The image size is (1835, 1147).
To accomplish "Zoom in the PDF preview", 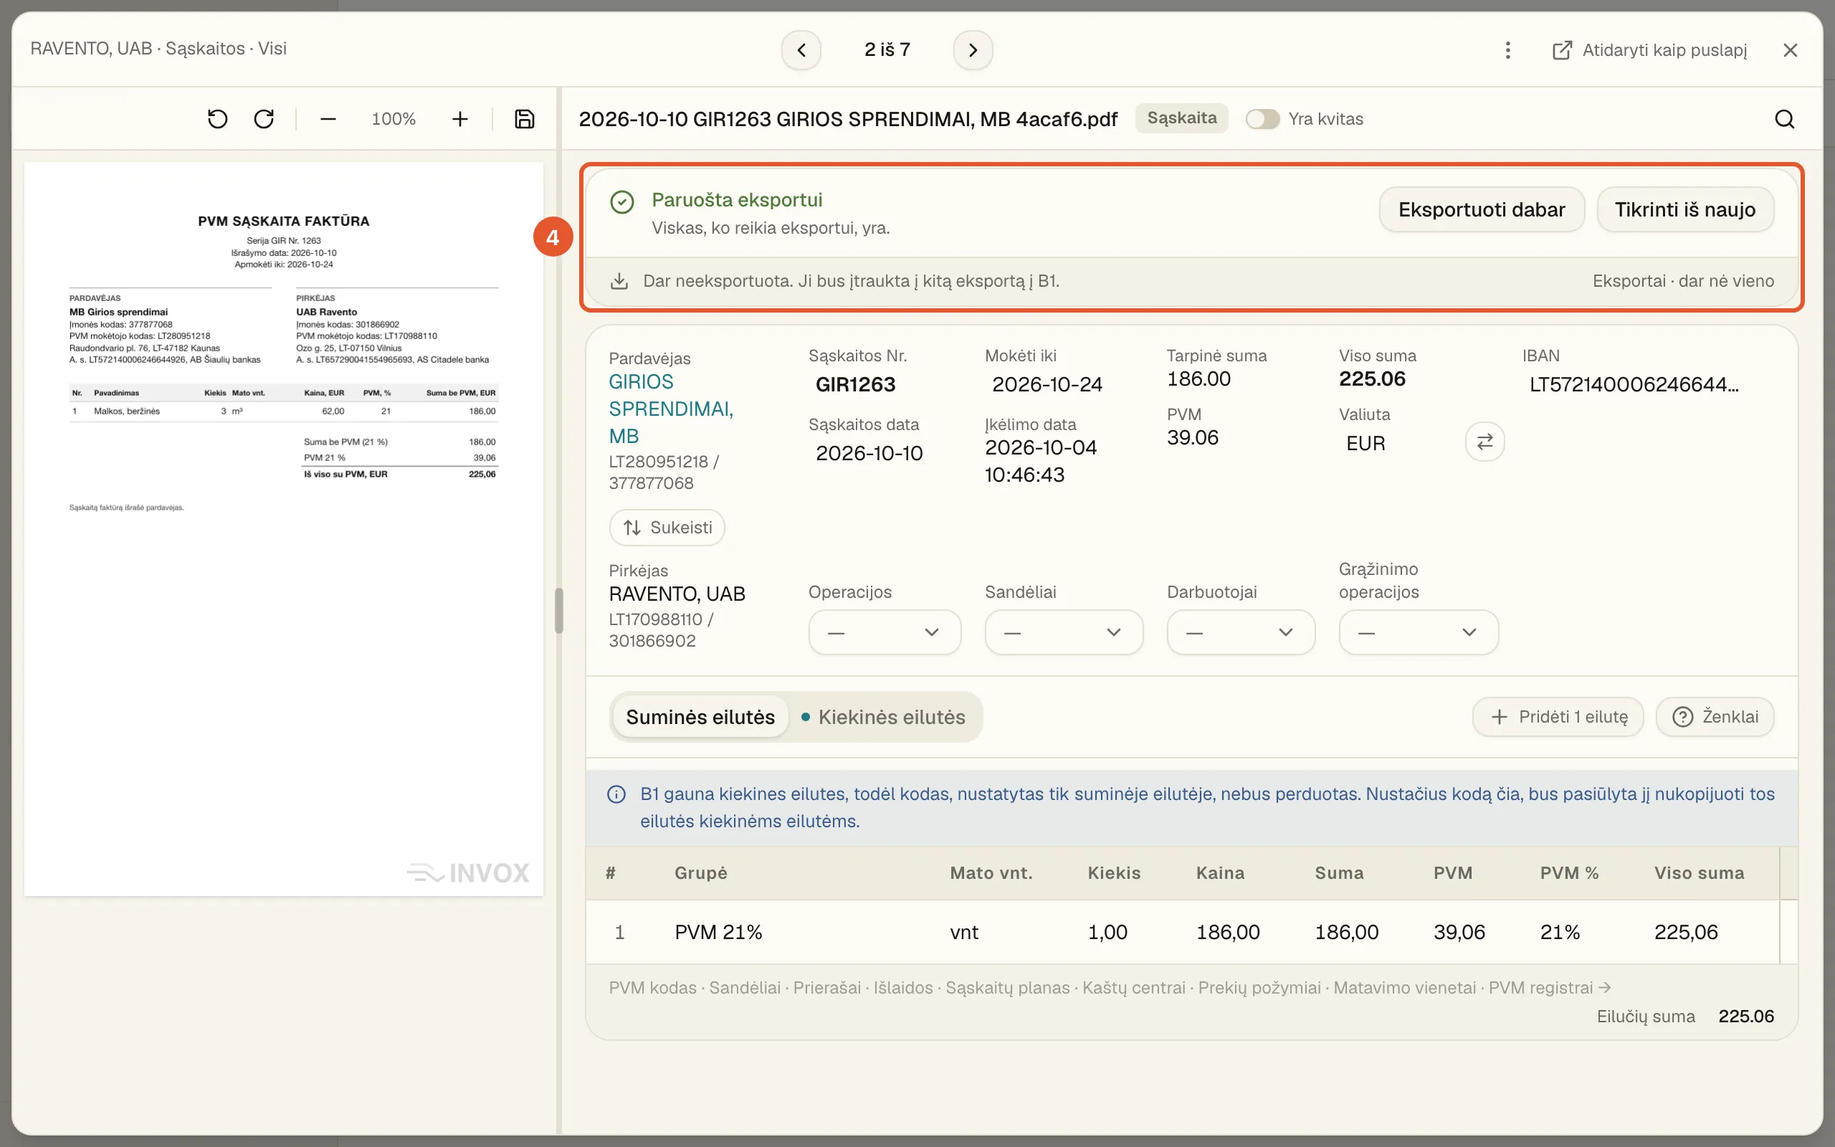I will click(x=459, y=119).
